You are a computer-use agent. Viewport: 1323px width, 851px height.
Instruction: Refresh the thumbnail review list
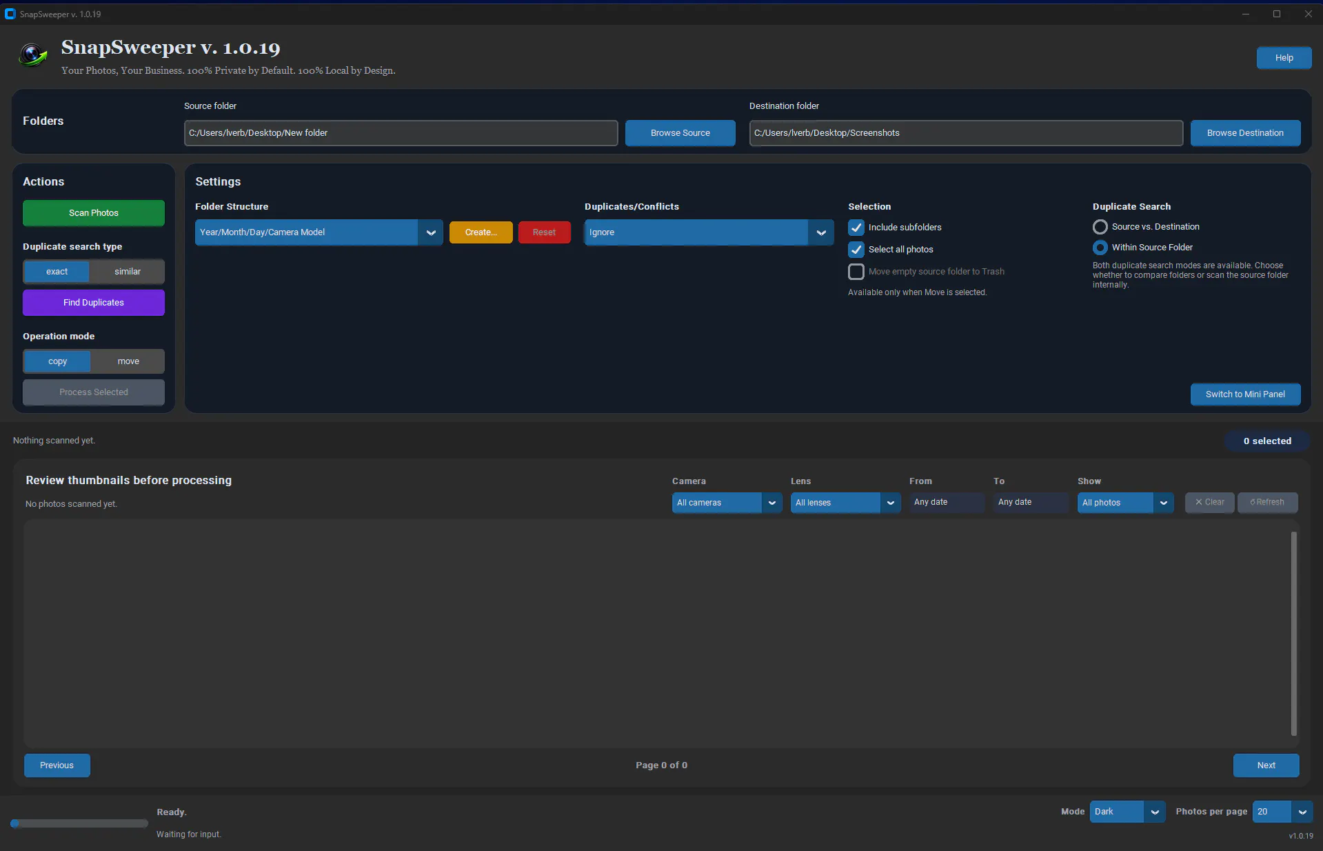pyautogui.click(x=1267, y=503)
